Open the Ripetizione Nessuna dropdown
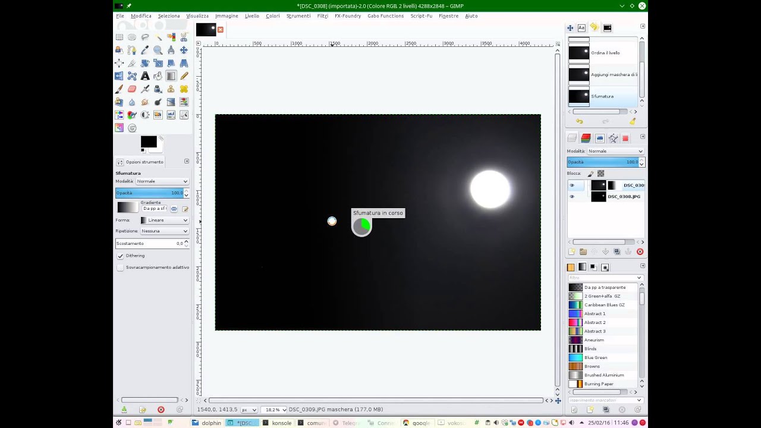The width and height of the screenshot is (761, 428). point(164,231)
